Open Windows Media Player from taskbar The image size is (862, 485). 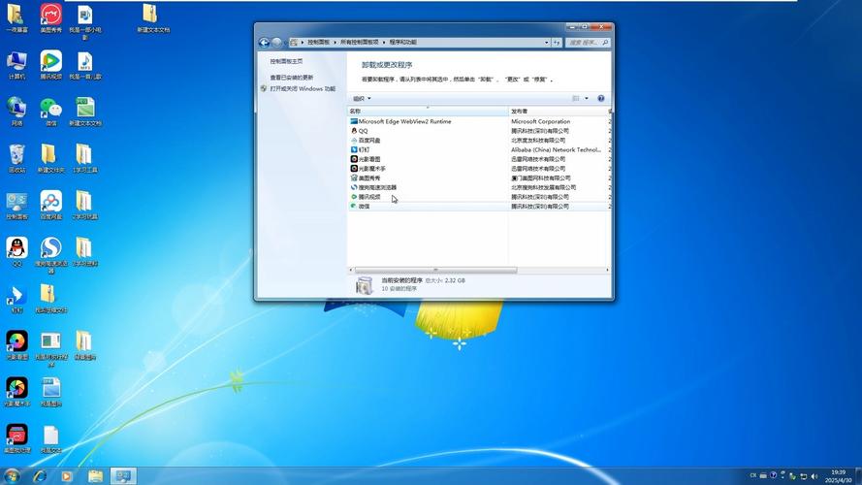pyautogui.click(x=67, y=476)
